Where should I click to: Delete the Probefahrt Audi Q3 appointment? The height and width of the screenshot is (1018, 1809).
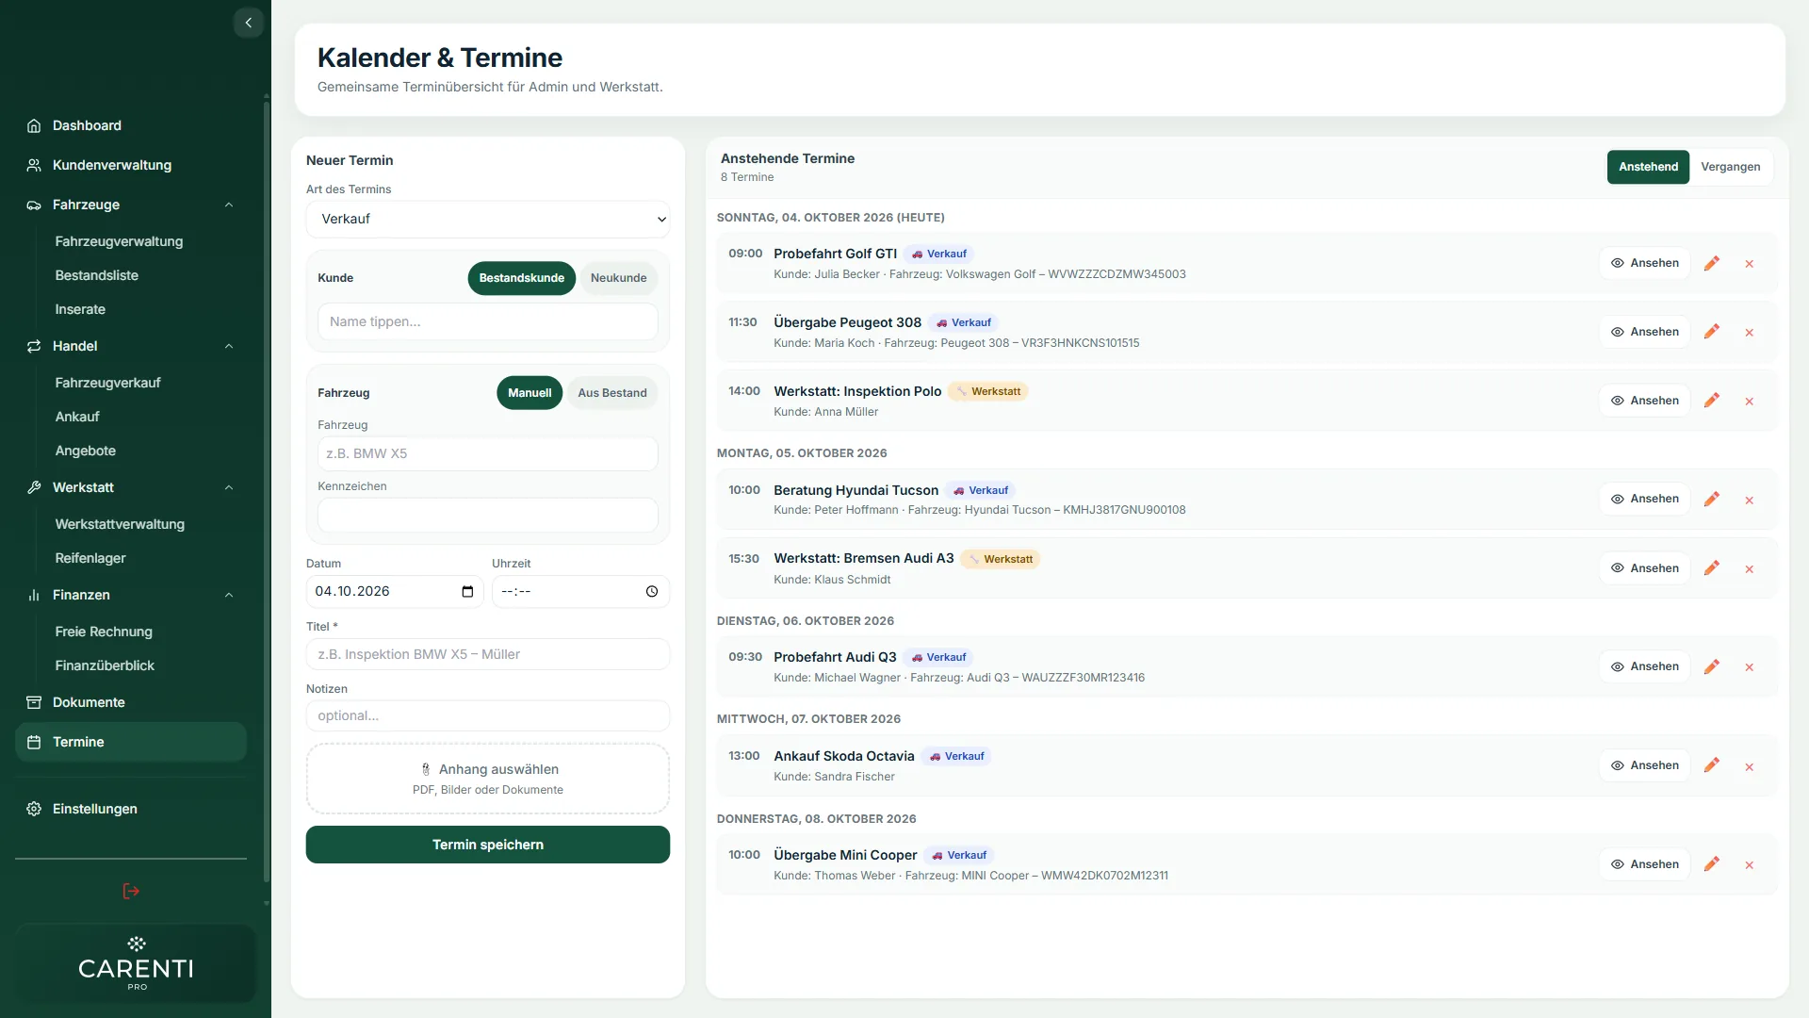click(x=1750, y=667)
